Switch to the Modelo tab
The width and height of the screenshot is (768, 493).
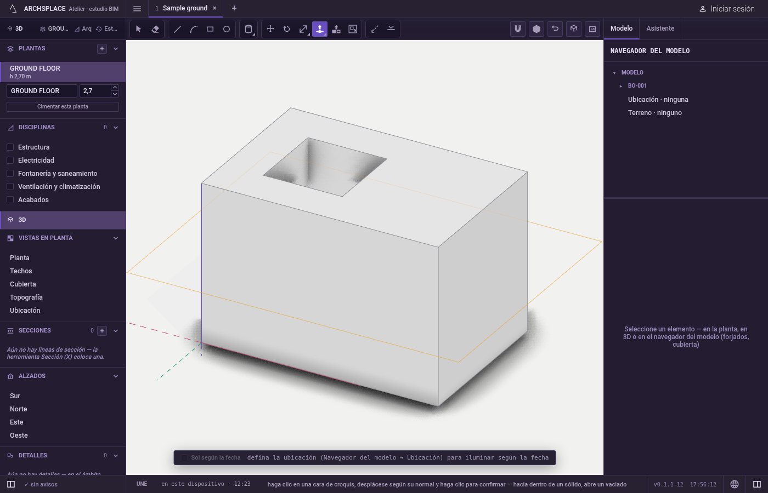coord(622,28)
